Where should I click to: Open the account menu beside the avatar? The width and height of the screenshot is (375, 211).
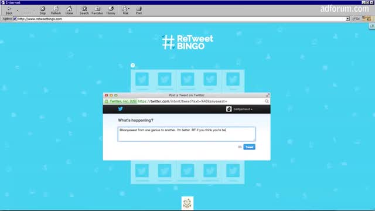[x=243, y=109]
